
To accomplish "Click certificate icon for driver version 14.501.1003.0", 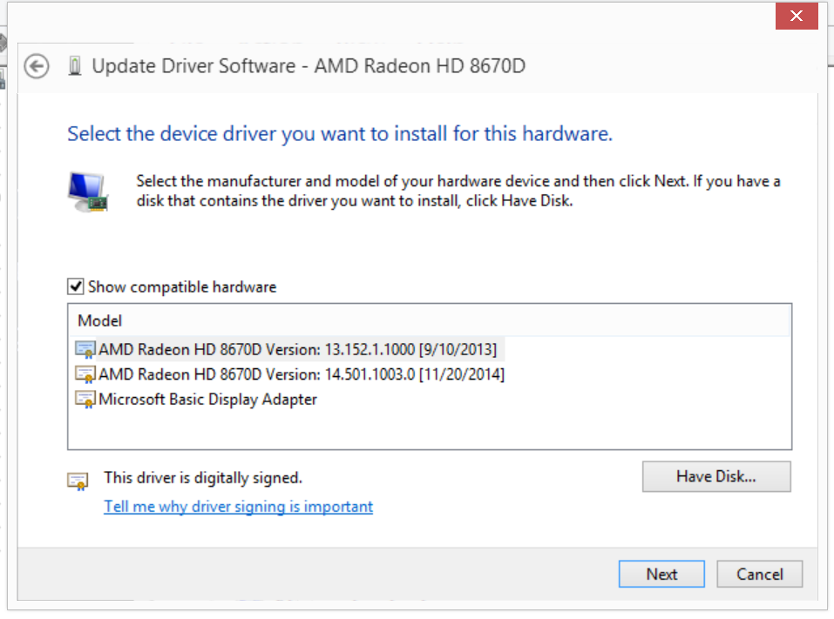I will (x=85, y=374).
